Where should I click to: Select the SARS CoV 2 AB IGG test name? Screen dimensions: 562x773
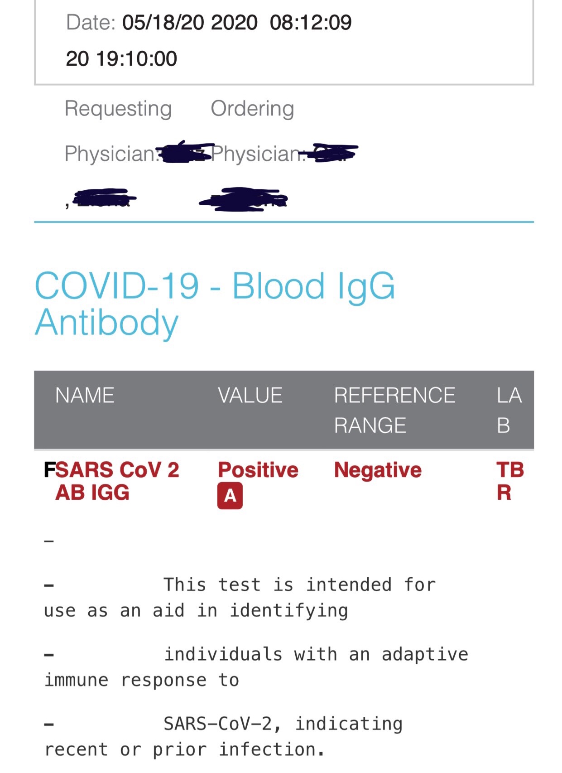117,481
